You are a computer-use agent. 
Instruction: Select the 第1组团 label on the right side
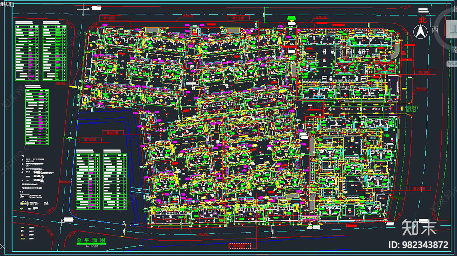[424, 72]
